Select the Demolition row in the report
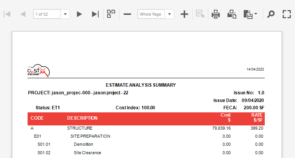 pos(146,144)
